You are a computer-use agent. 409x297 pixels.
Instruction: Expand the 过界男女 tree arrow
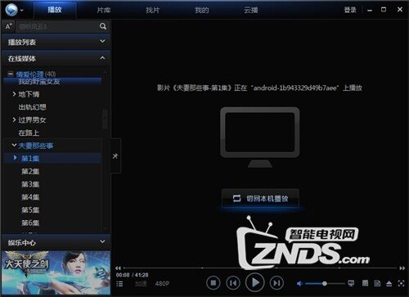(14, 119)
